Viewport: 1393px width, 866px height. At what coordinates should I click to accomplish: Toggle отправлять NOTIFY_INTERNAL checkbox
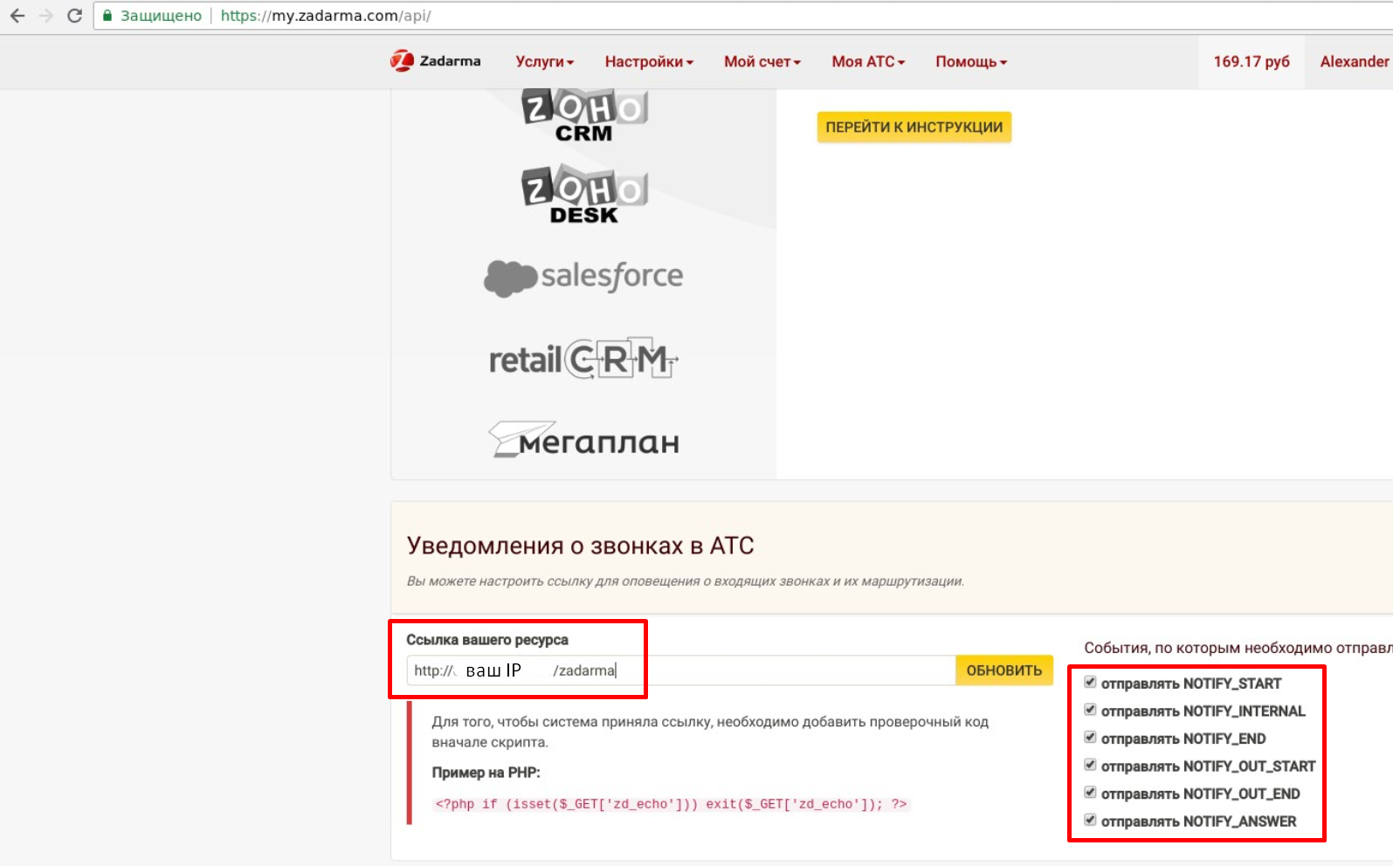click(x=1090, y=710)
